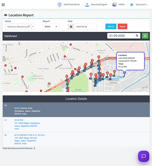Open the DeskTrack Demo link
This screenshot has width=152, height=166.
(72, 4)
